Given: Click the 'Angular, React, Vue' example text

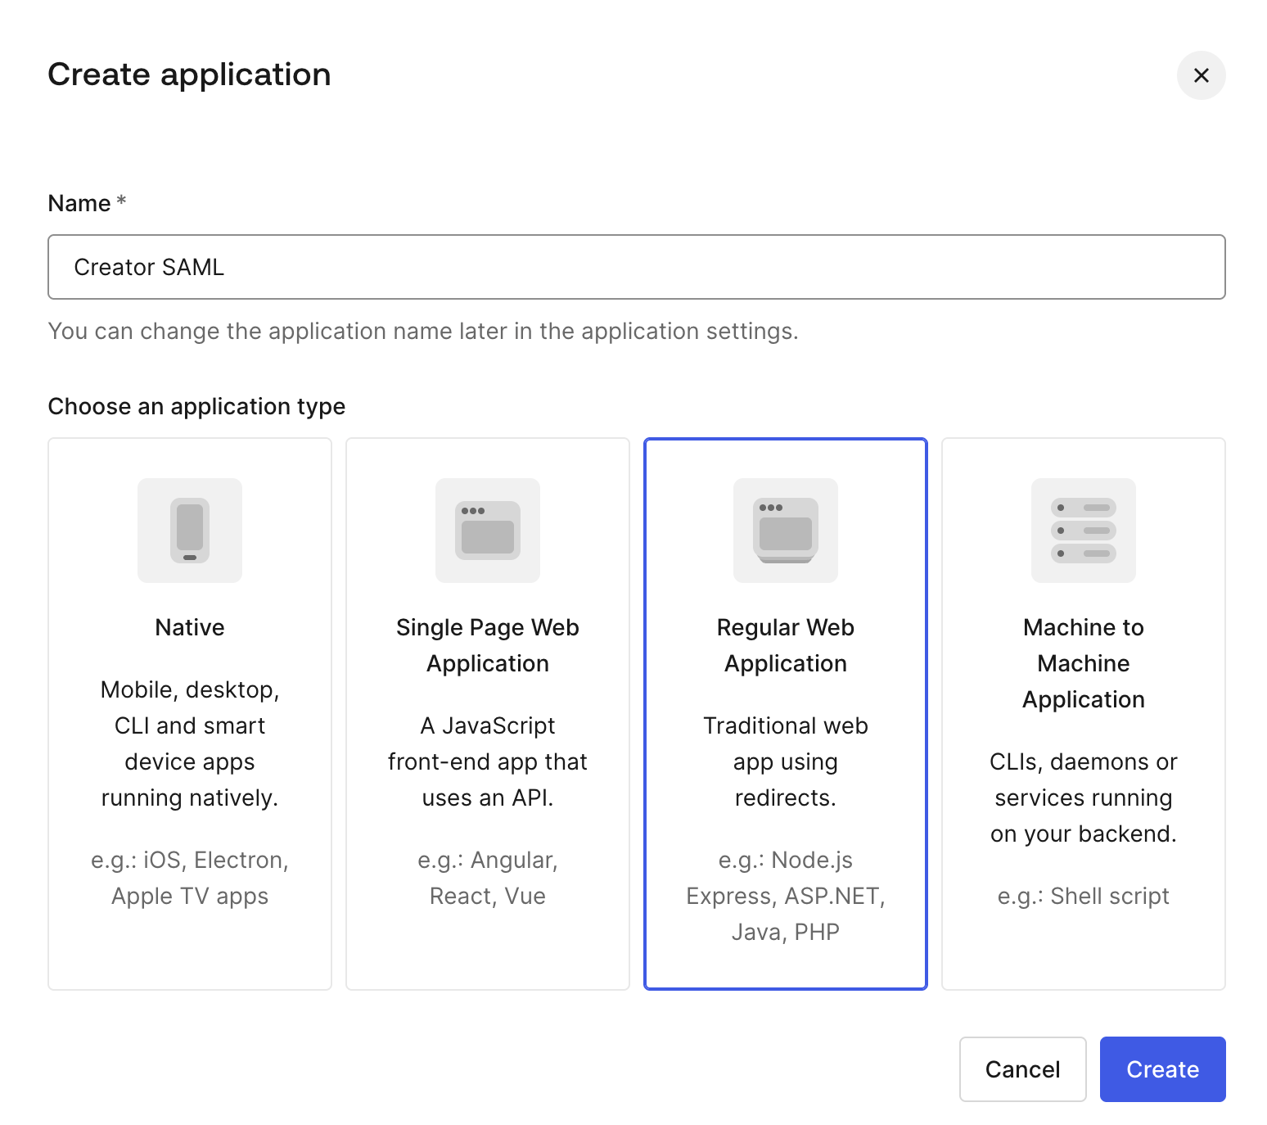Looking at the screenshot, I should [x=488, y=878].
